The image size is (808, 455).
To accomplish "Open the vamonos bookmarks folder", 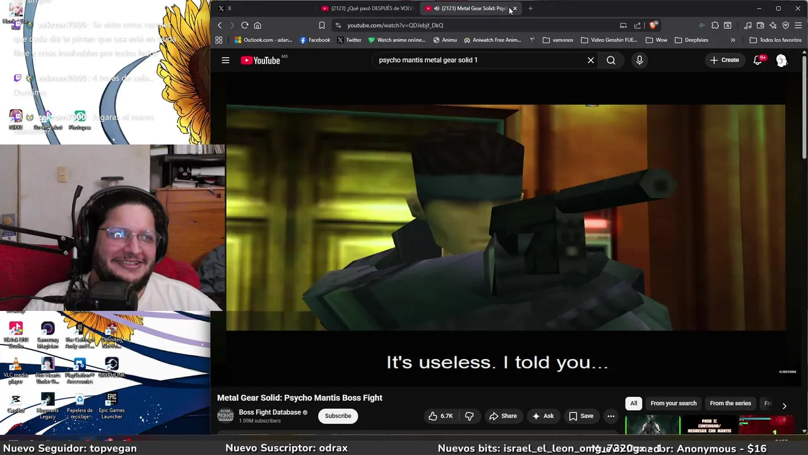I will [x=557, y=40].
